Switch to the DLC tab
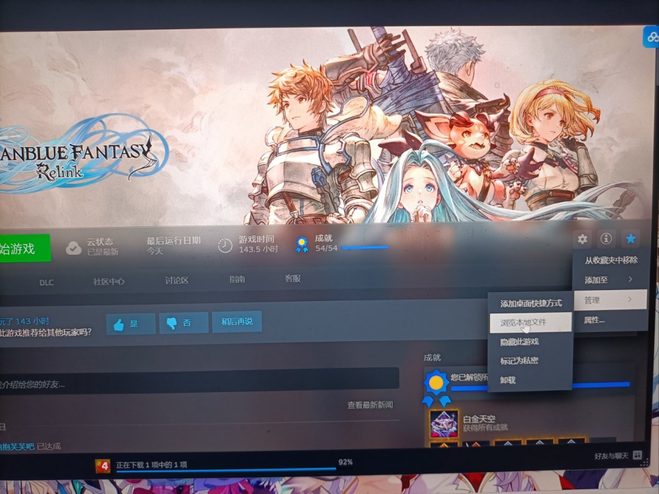Screen dimensions: 659x494 coord(46,283)
